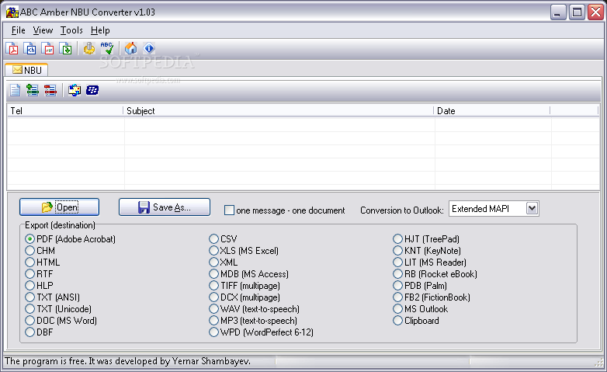This screenshot has width=607, height=372.
Task: Click the window resize grip in status bar
Action: [598, 362]
